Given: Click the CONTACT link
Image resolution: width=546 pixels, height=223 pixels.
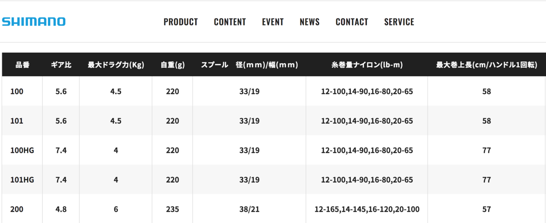Looking at the screenshot, I should pos(352,22).
